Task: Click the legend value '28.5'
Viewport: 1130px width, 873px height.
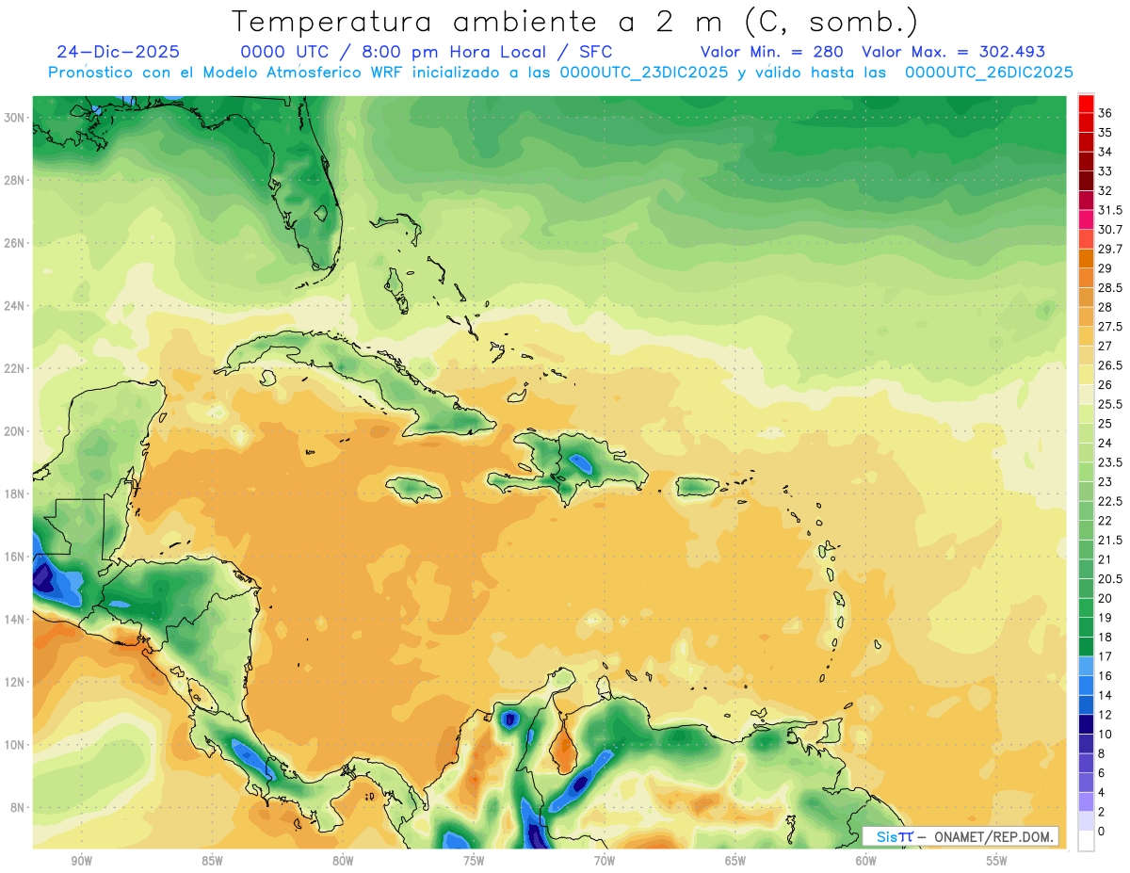Action: click(x=1110, y=288)
